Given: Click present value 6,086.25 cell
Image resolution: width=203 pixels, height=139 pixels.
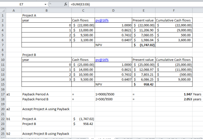Looking at the screenshot, I should pos(144,80).
